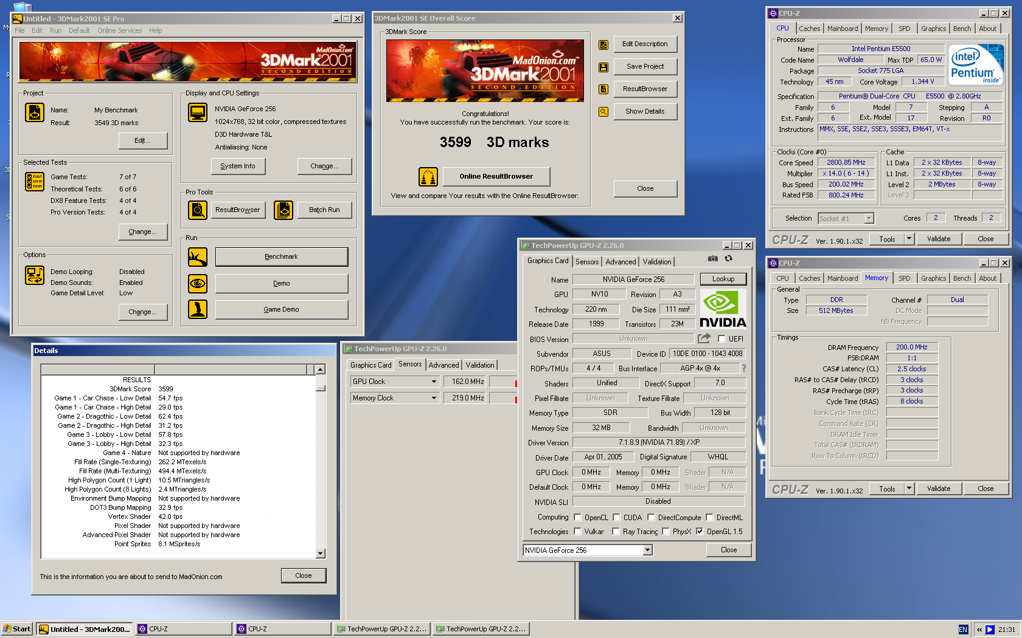Toggle the DirectCompute checkbox
Image resolution: width=1022 pixels, height=638 pixels.
[651, 518]
